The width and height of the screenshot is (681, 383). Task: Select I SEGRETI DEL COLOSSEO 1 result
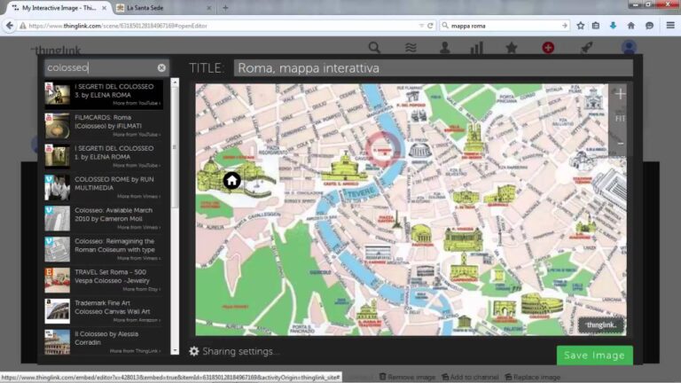(104, 156)
